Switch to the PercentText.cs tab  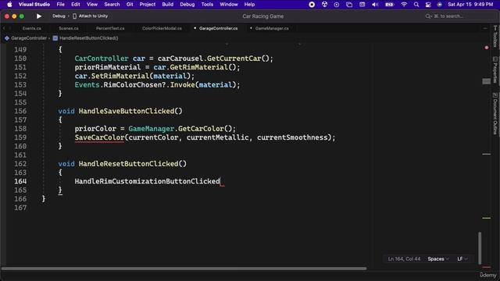coord(110,28)
